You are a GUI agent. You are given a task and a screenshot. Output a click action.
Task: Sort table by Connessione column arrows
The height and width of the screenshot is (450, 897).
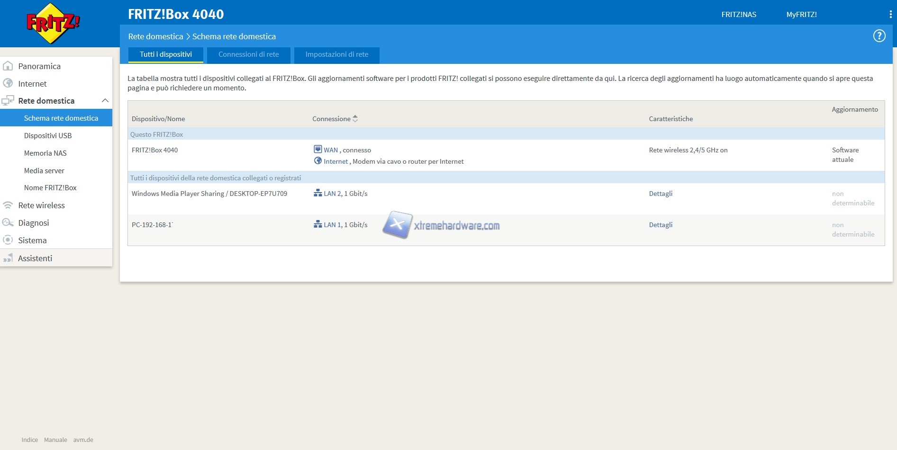pos(355,119)
